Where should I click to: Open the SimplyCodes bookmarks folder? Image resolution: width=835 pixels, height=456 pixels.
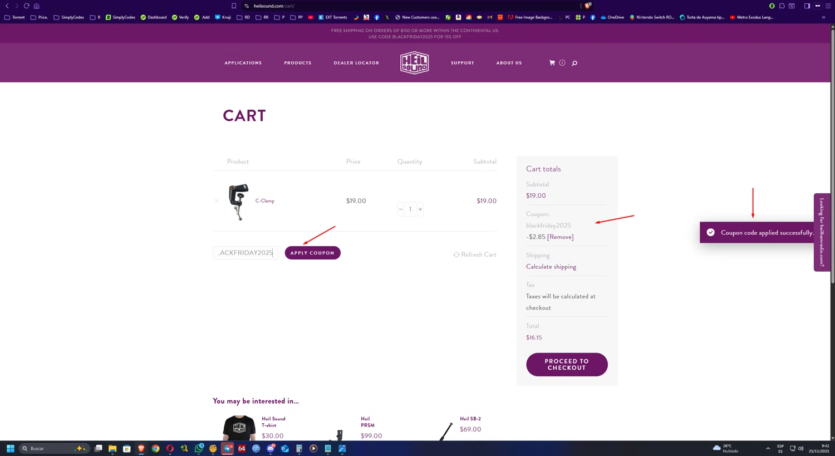pyautogui.click(x=69, y=17)
